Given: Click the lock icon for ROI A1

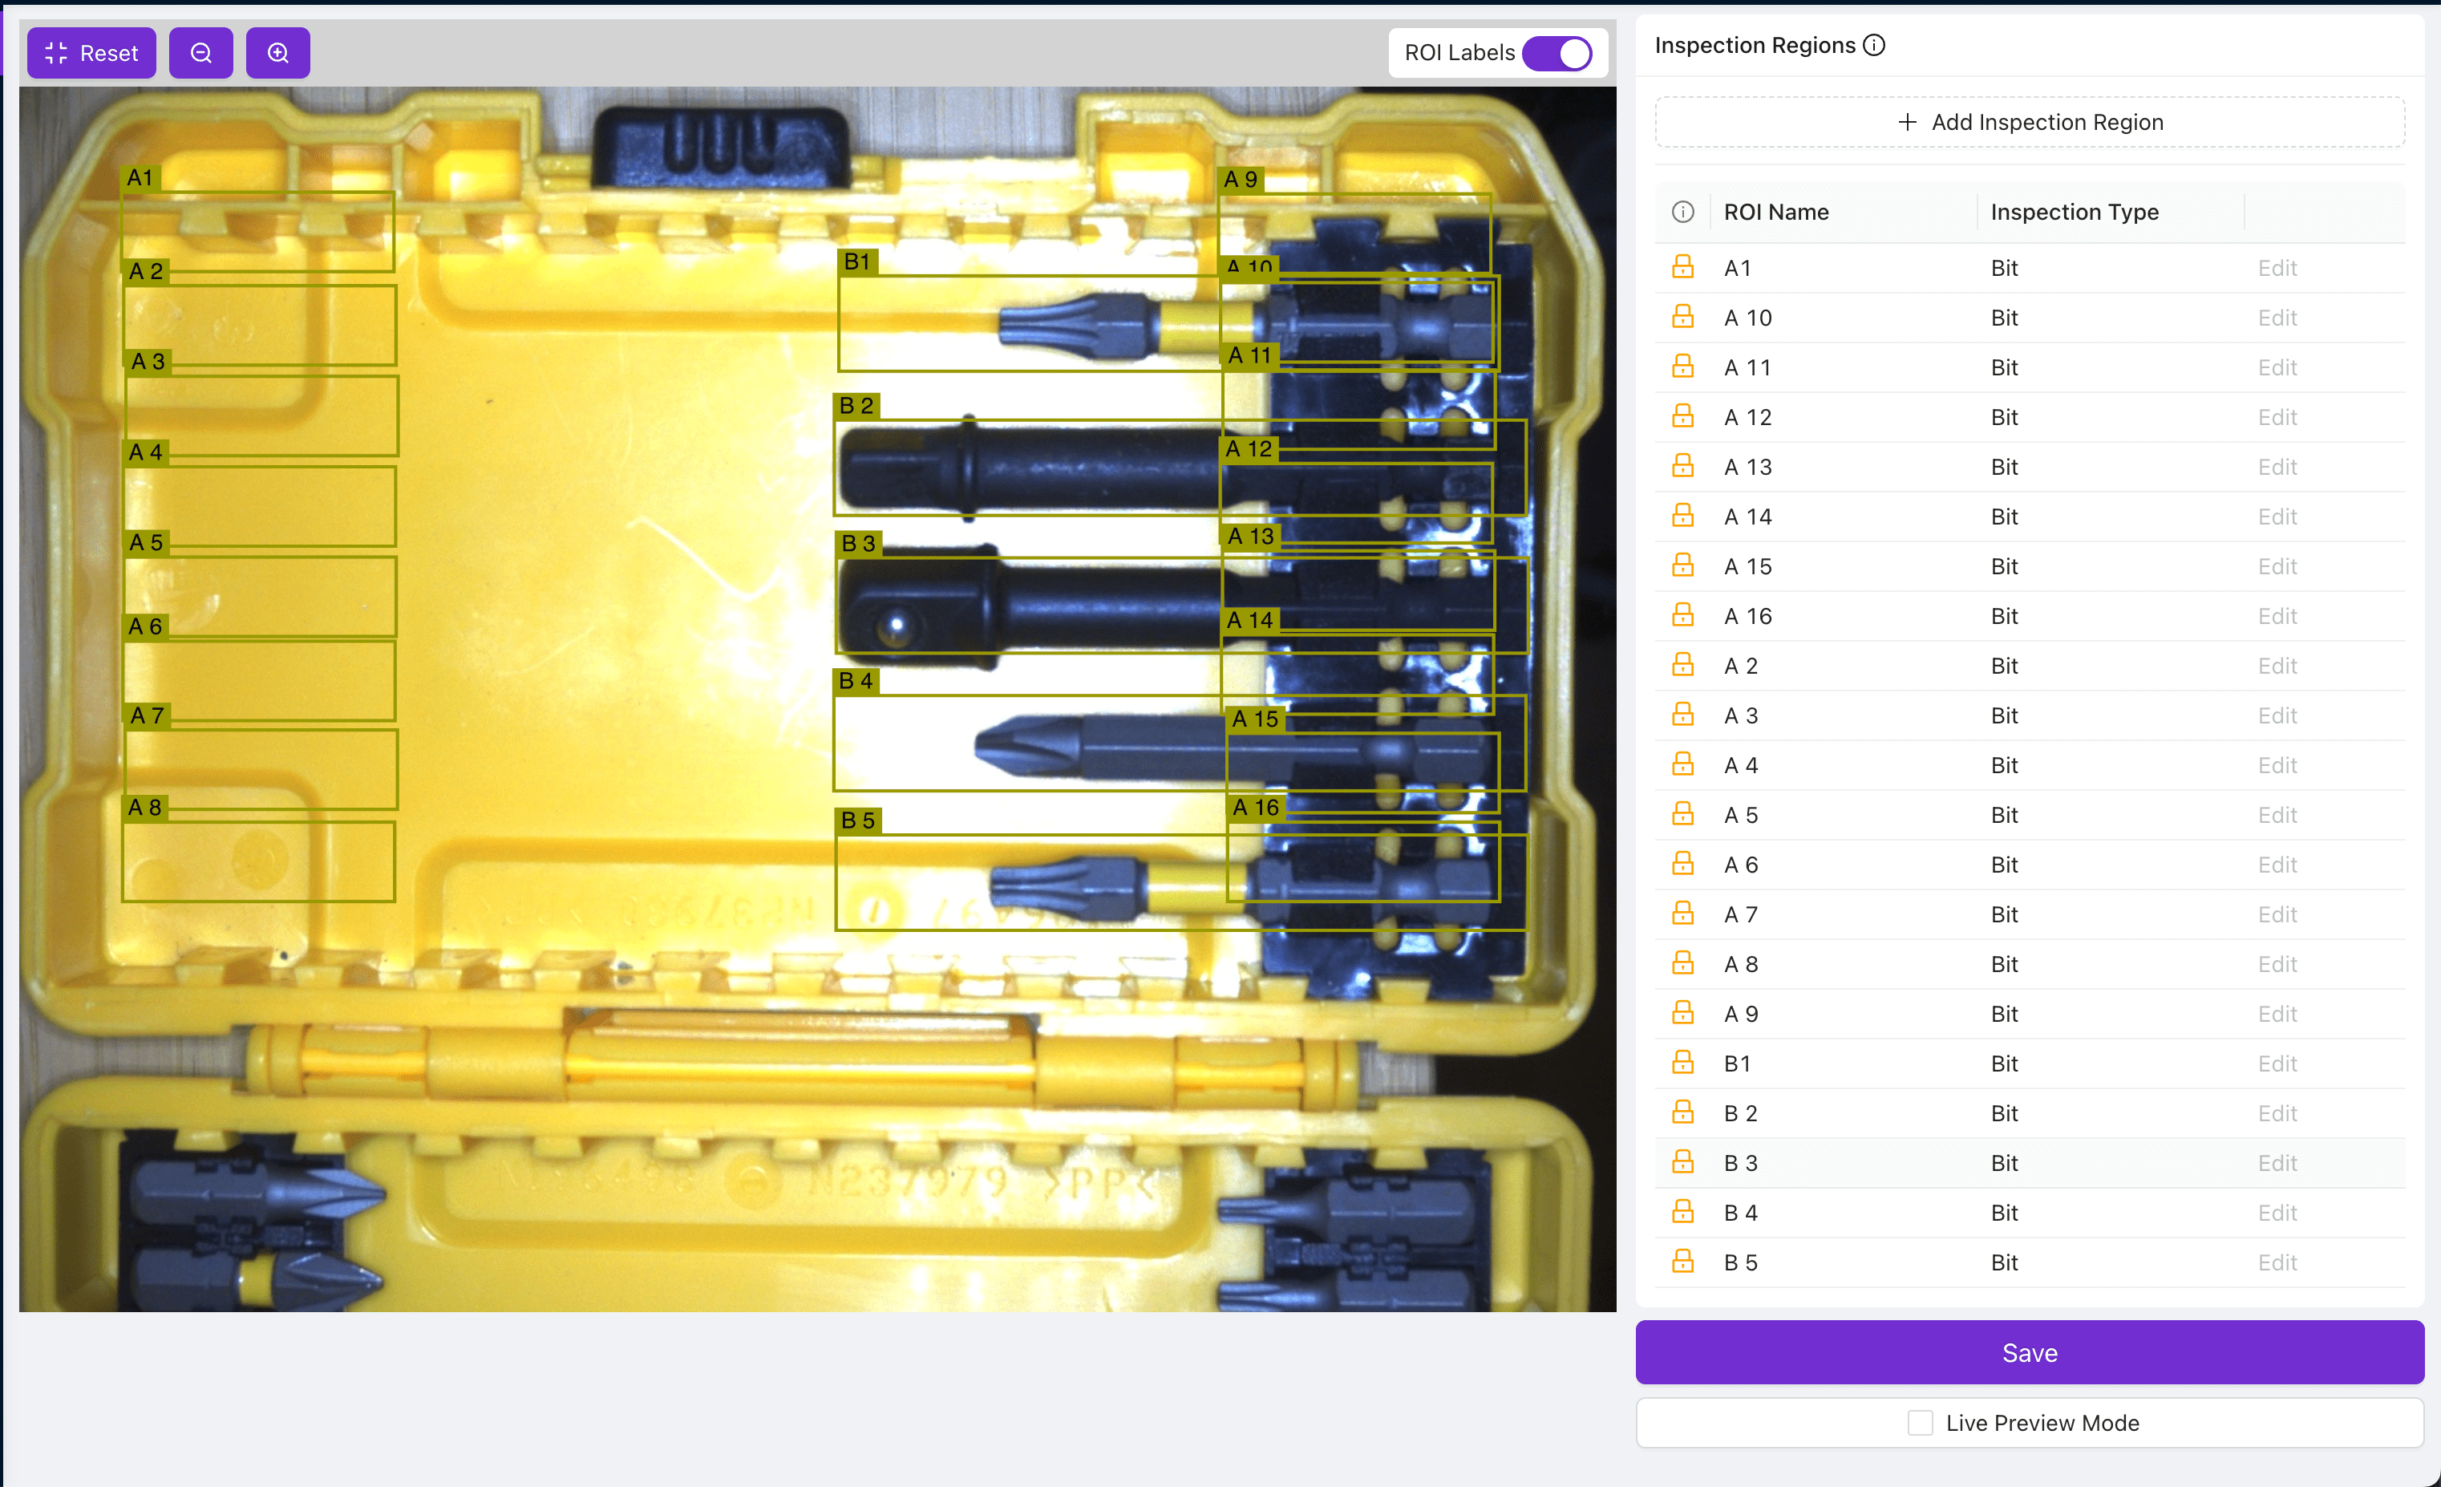Looking at the screenshot, I should coord(1682,267).
